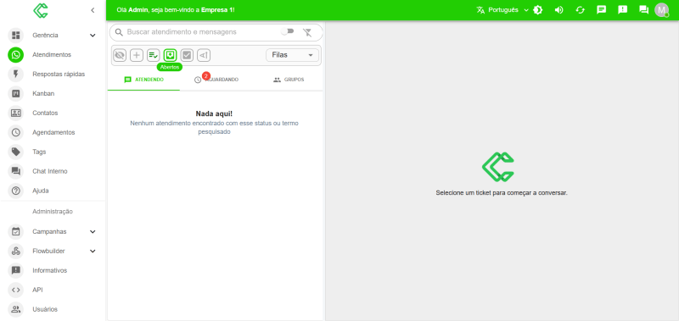Close all tickets with the checklist icon
Image resolution: width=679 pixels, height=321 pixels.
tap(154, 55)
